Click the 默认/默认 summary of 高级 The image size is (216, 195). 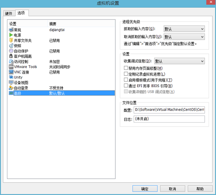[57, 93]
